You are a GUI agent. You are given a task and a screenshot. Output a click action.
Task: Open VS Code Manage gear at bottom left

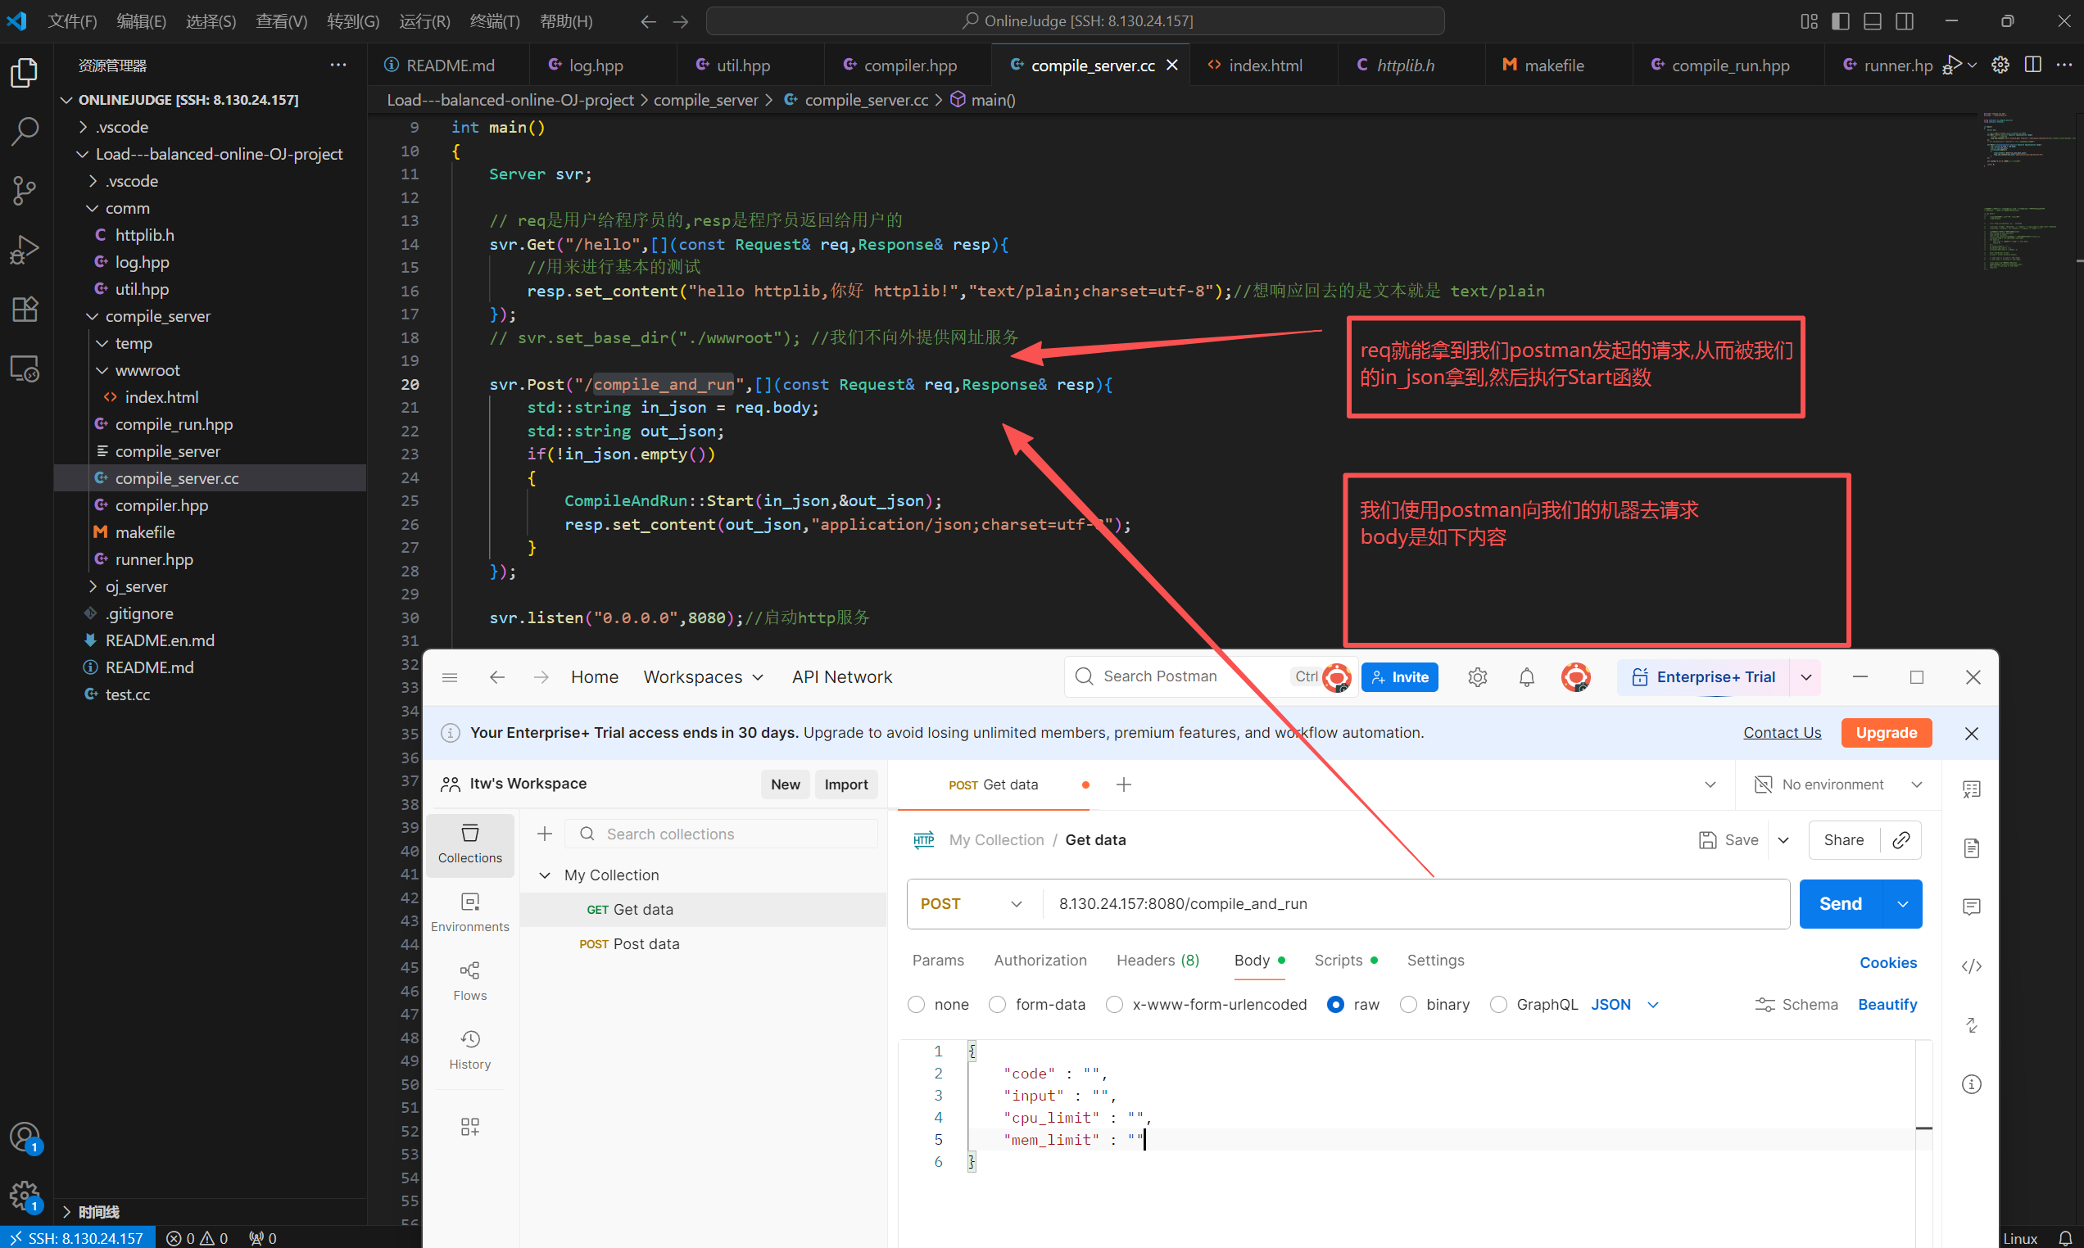click(x=25, y=1195)
